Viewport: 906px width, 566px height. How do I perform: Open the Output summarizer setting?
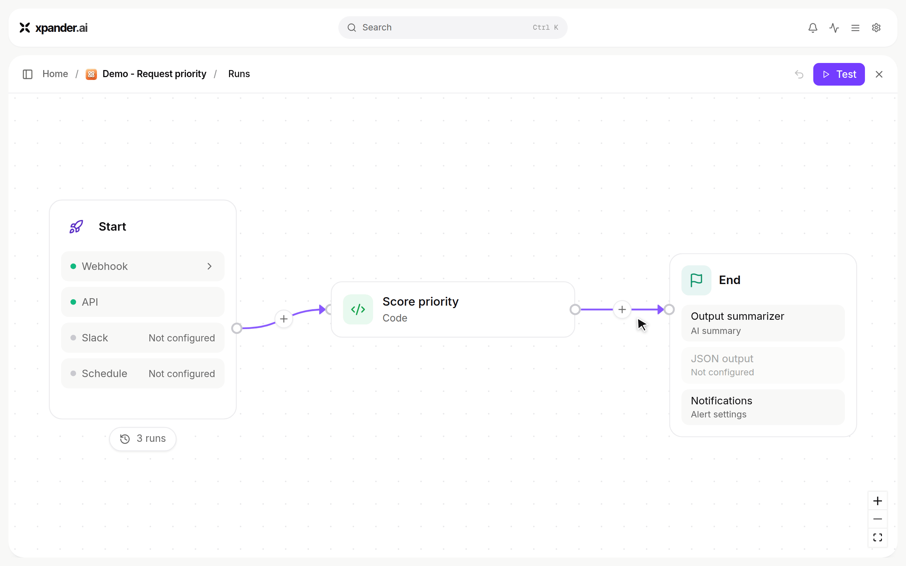coord(763,323)
